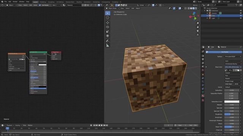Toggle node editor snapping magnet

[x=99, y=5]
